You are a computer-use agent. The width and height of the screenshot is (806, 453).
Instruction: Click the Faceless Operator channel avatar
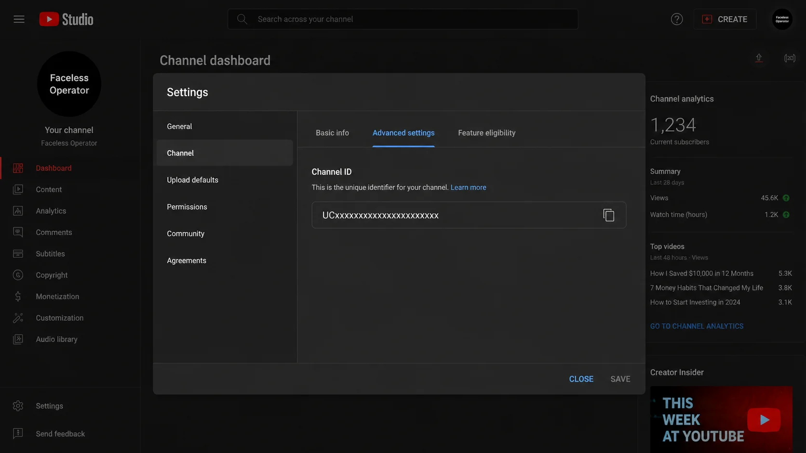69,84
